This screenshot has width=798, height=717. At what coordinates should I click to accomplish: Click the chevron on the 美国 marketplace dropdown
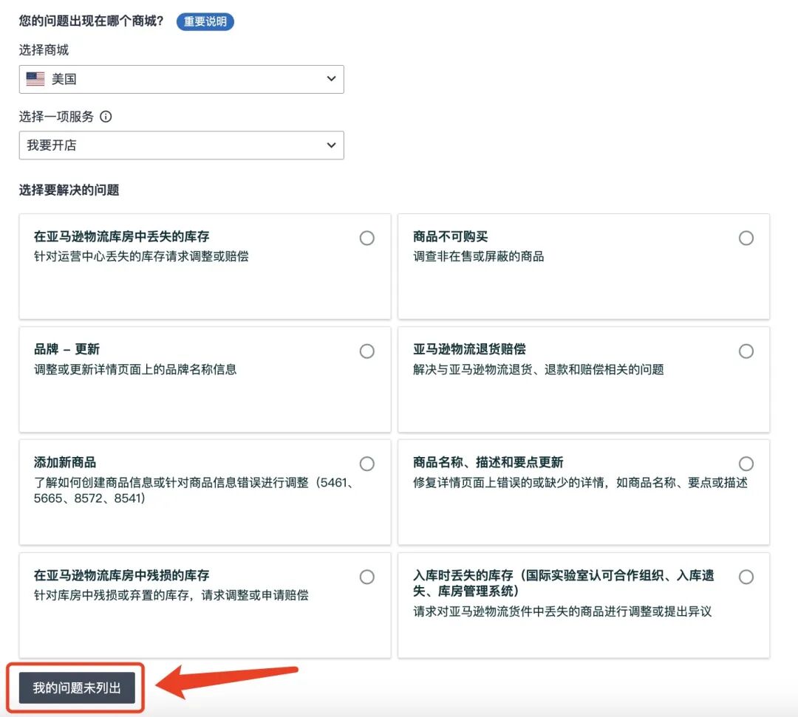[x=332, y=78]
